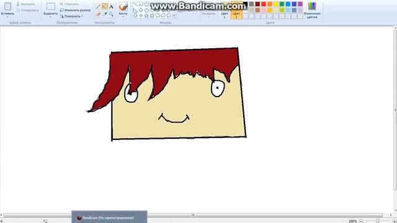Pick the yellow color swatch
The image size is (397, 223).
click(x=275, y=4)
